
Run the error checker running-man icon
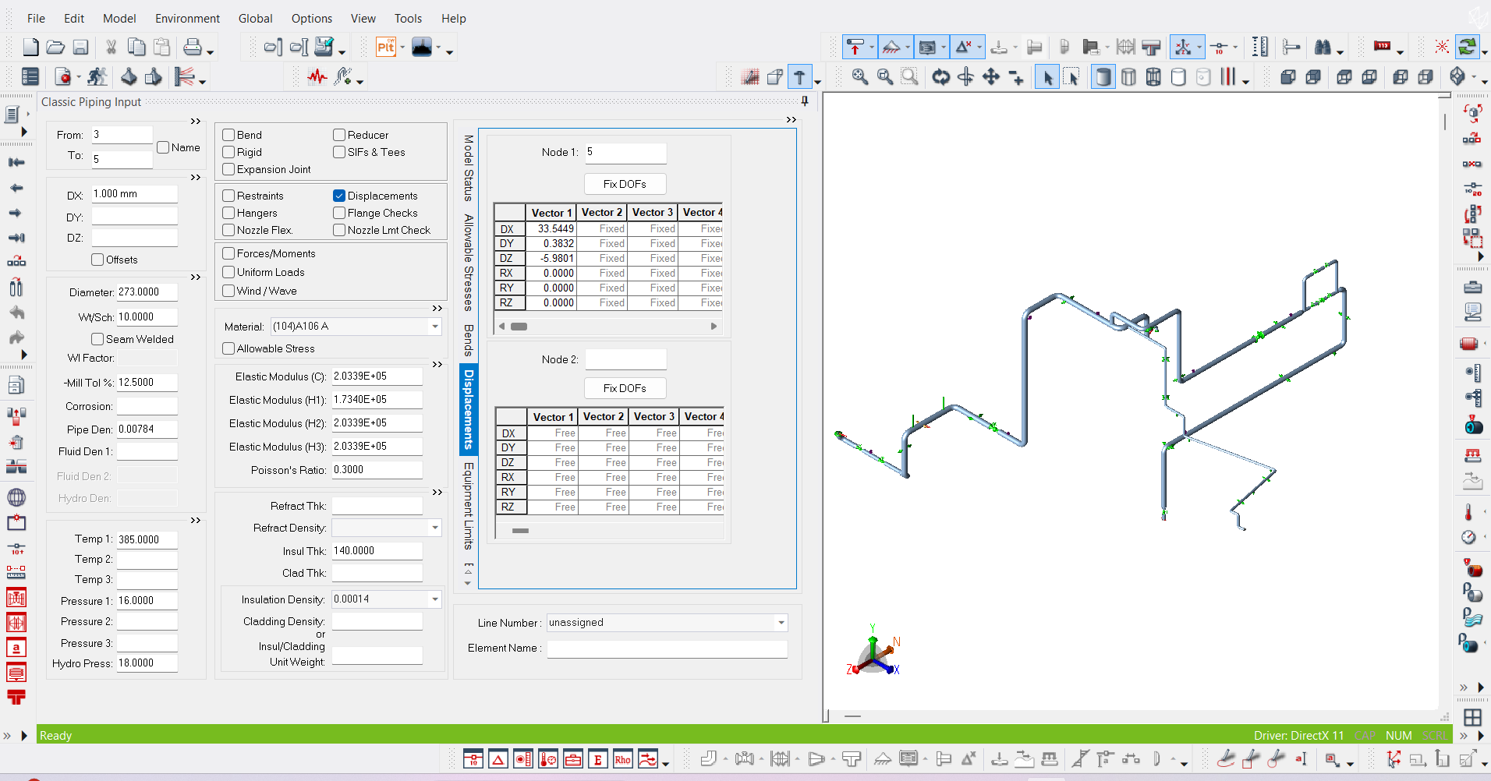(97, 76)
